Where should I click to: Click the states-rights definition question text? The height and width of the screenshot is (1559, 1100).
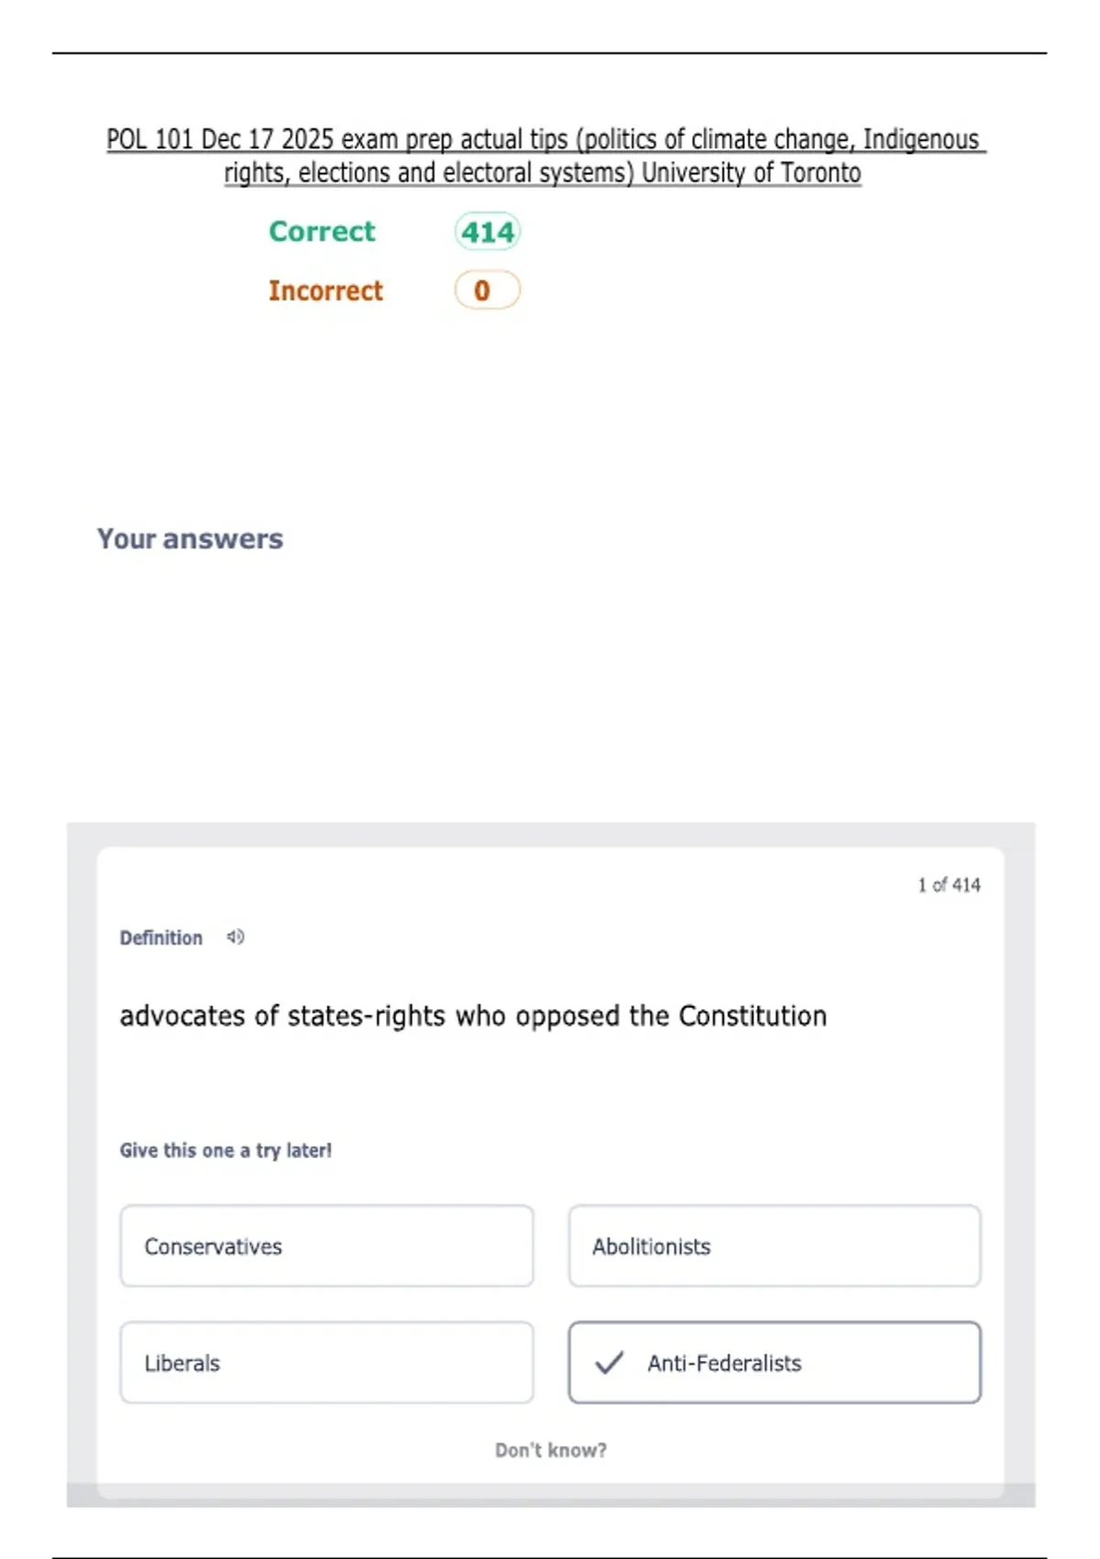(473, 1016)
